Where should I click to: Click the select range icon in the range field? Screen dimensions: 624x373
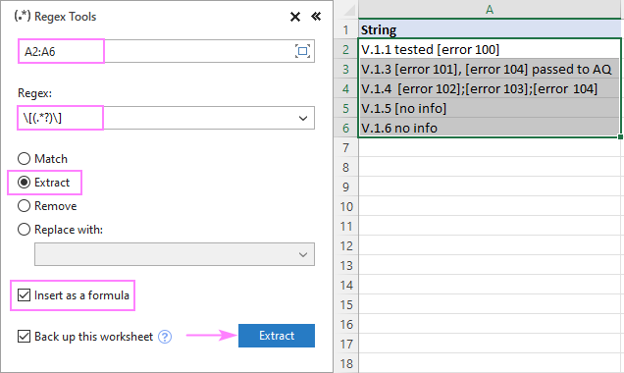coord(302,51)
